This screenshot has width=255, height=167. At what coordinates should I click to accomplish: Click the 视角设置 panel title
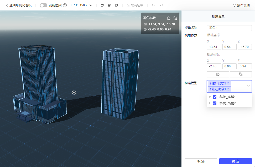point(218,17)
